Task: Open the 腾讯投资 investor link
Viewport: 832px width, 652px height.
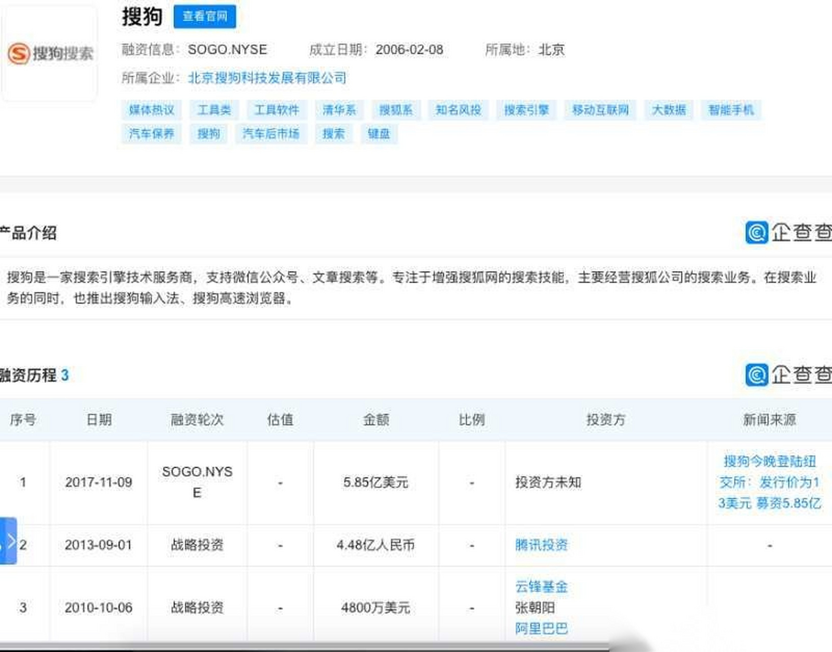Action: tap(541, 545)
